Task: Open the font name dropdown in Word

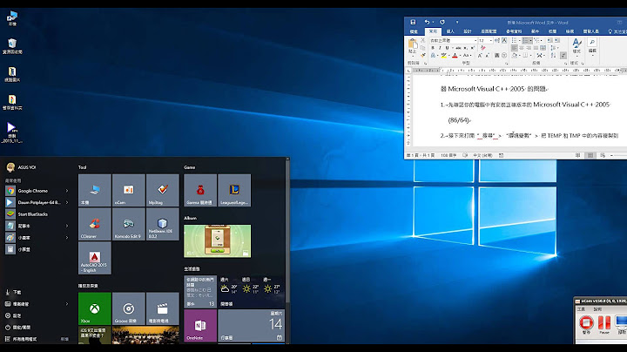Action: pos(475,40)
